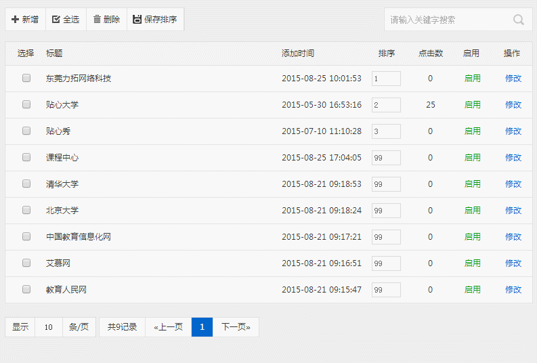The width and height of the screenshot is (537, 363).
Task: Click the 删除 (delete) trash button
Action: point(106,20)
